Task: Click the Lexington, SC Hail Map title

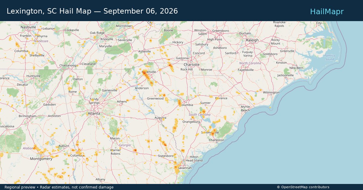Action: click(92, 11)
